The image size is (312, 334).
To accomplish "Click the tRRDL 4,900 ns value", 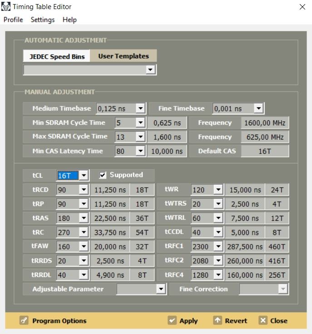I will pyautogui.click(x=110, y=275).
